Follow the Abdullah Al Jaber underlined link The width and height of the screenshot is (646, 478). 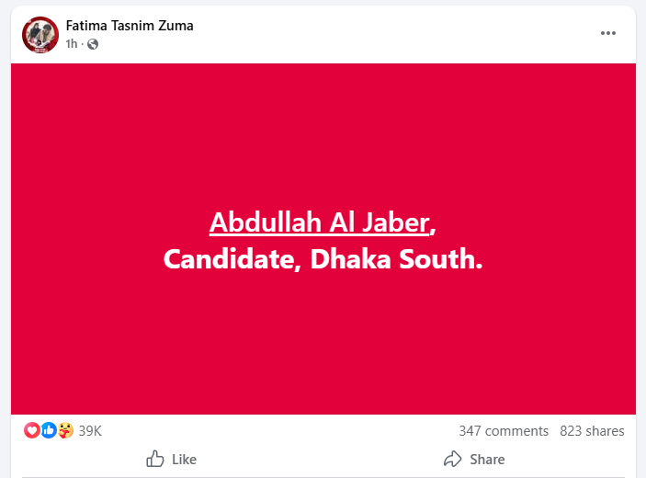[x=319, y=222]
